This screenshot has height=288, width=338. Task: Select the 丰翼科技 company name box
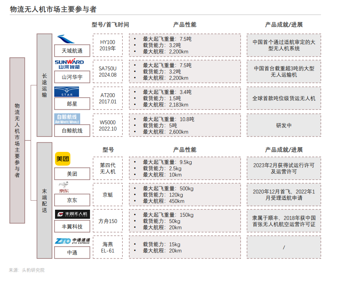pos(72,227)
